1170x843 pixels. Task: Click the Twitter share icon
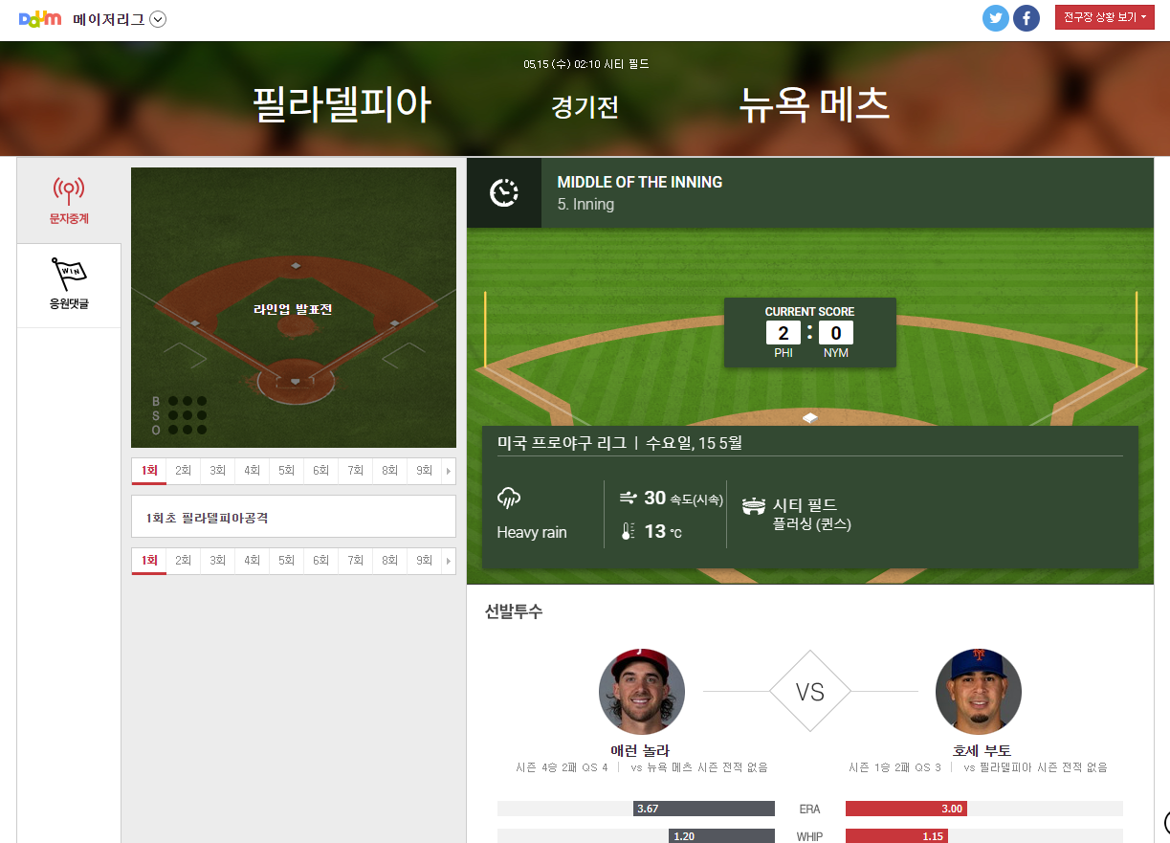click(x=996, y=18)
